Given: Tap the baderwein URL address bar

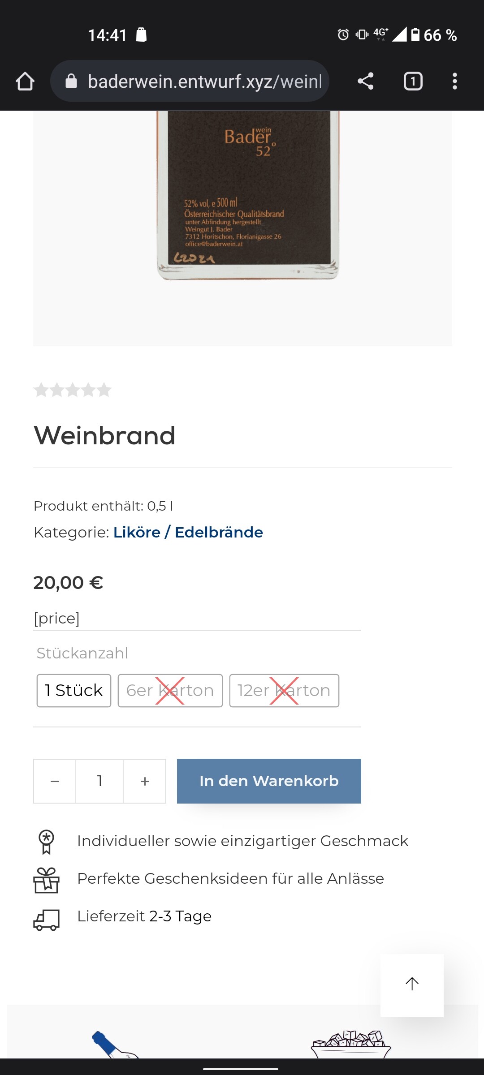Looking at the screenshot, I should coord(190,81).
